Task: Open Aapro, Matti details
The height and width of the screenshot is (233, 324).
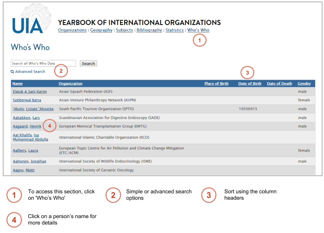Action: [24, 170]
